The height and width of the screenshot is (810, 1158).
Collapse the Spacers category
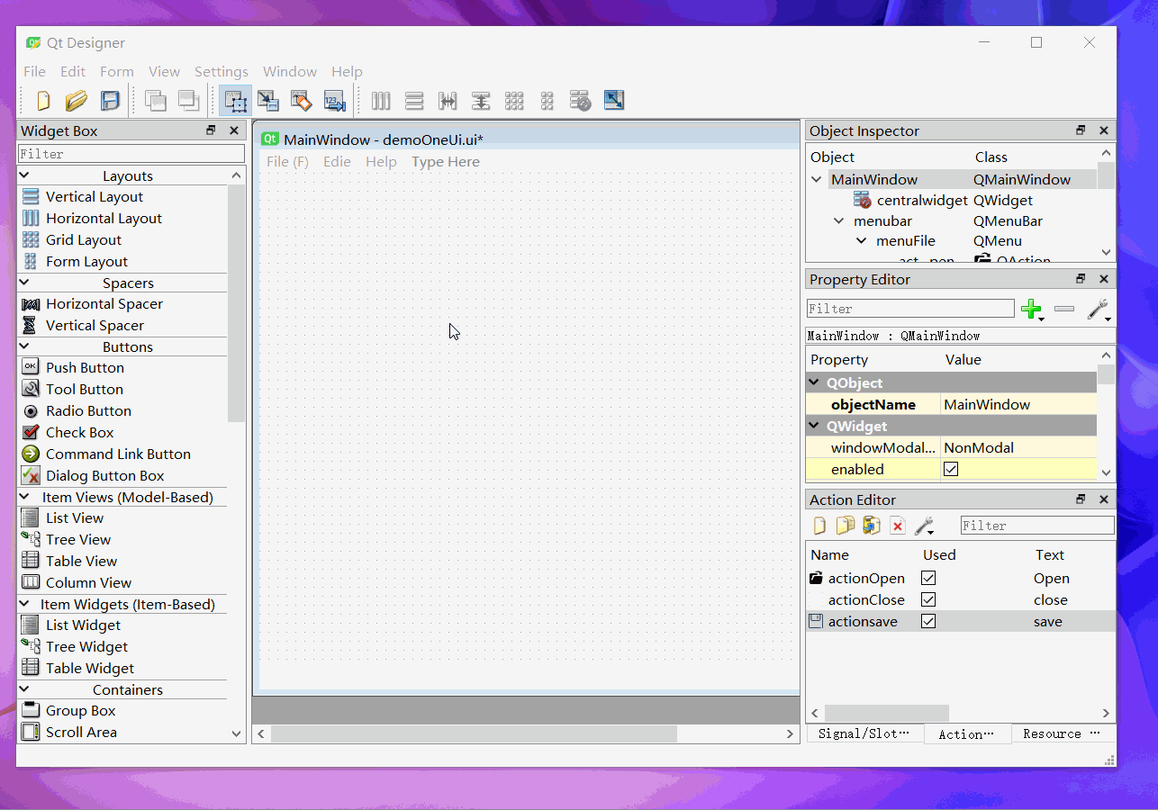pos(24,283)
